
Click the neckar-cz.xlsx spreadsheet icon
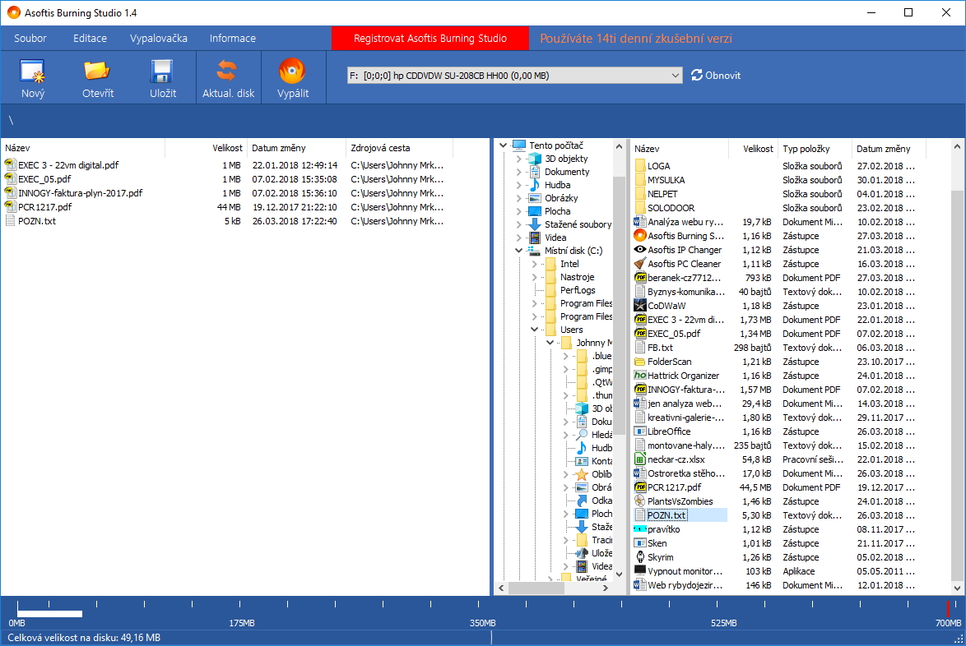pyautogui.click(x=640, y=459)
